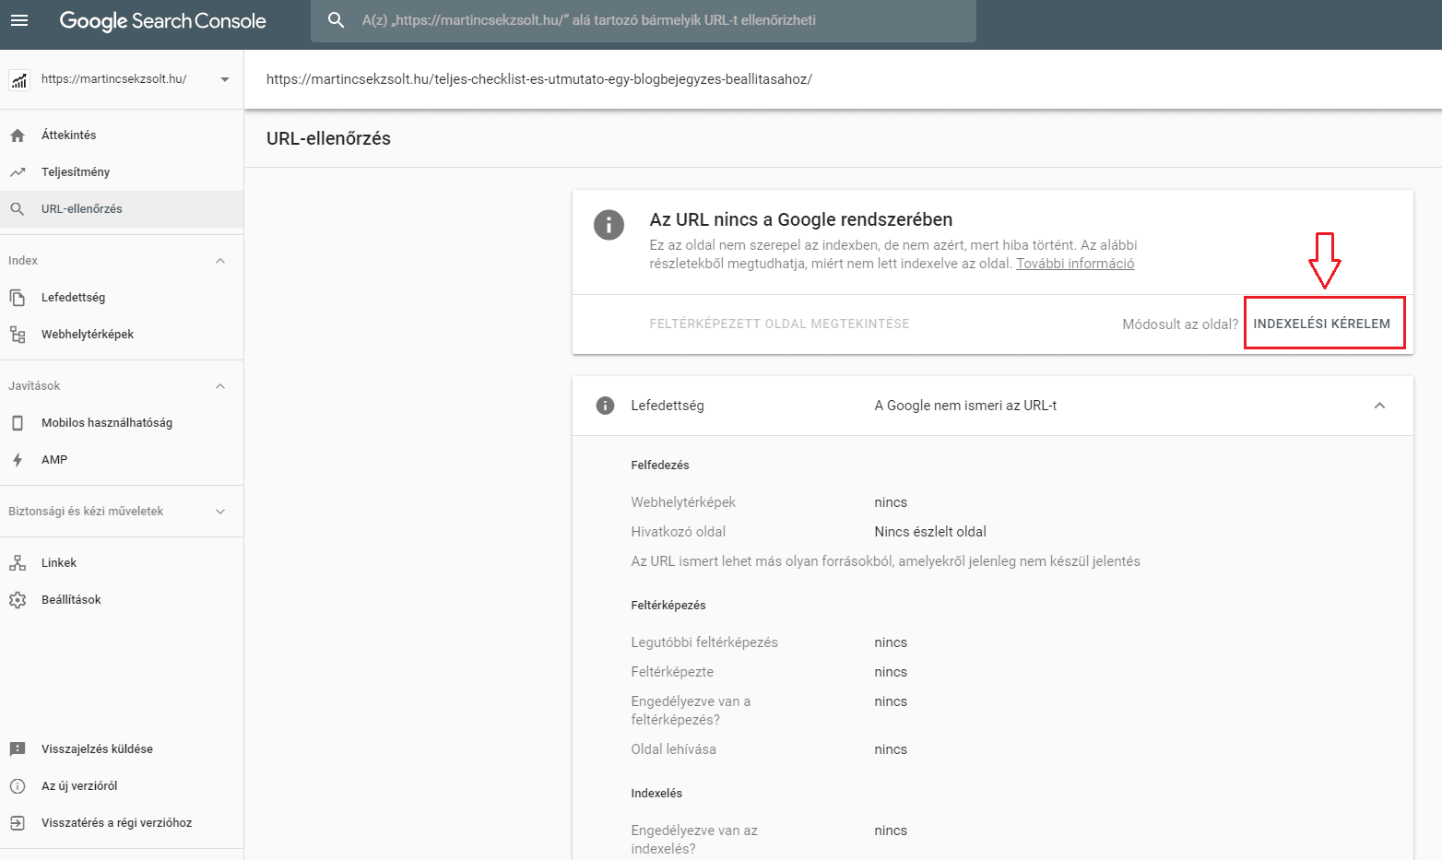The height and width of the screenshot is (860, 1442).
Task: Expand Biztonsági és kézi műveletek section
Action: pos(220,512)
